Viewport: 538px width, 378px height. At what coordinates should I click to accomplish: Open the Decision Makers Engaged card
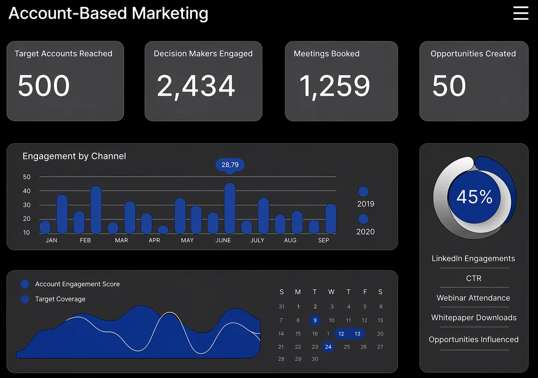[x=203, y=81]
